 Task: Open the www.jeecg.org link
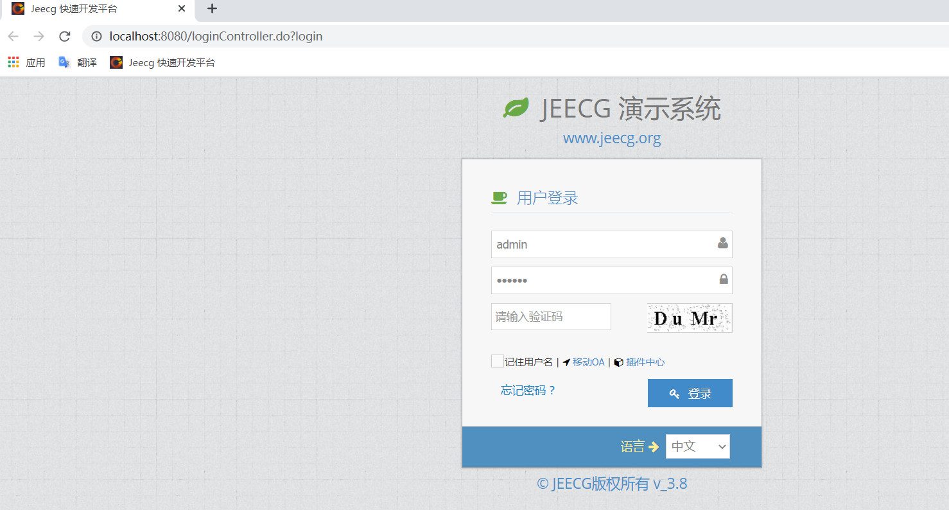click(612, 138)
